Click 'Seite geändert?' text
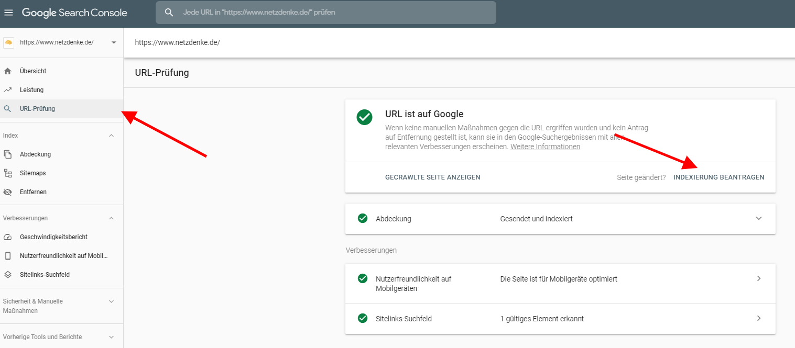The height and width of the screenshot is (348, 795). pyautogui.click(x=641, y=177)
